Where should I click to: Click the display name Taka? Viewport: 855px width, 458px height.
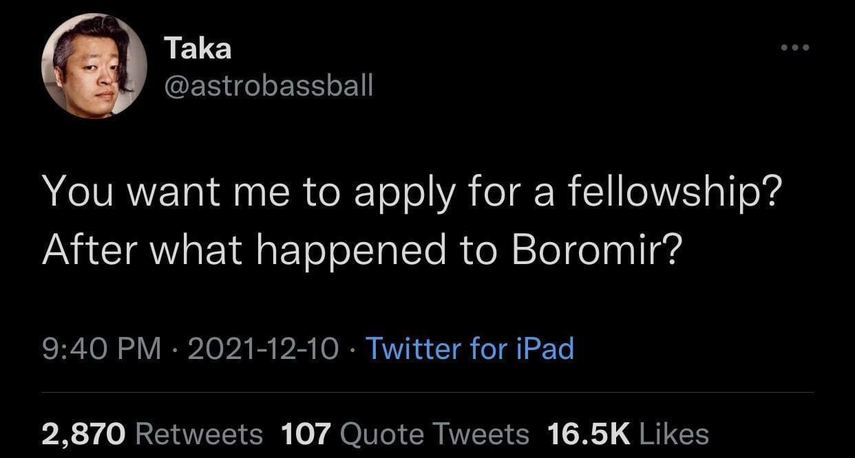pos(198,49)
